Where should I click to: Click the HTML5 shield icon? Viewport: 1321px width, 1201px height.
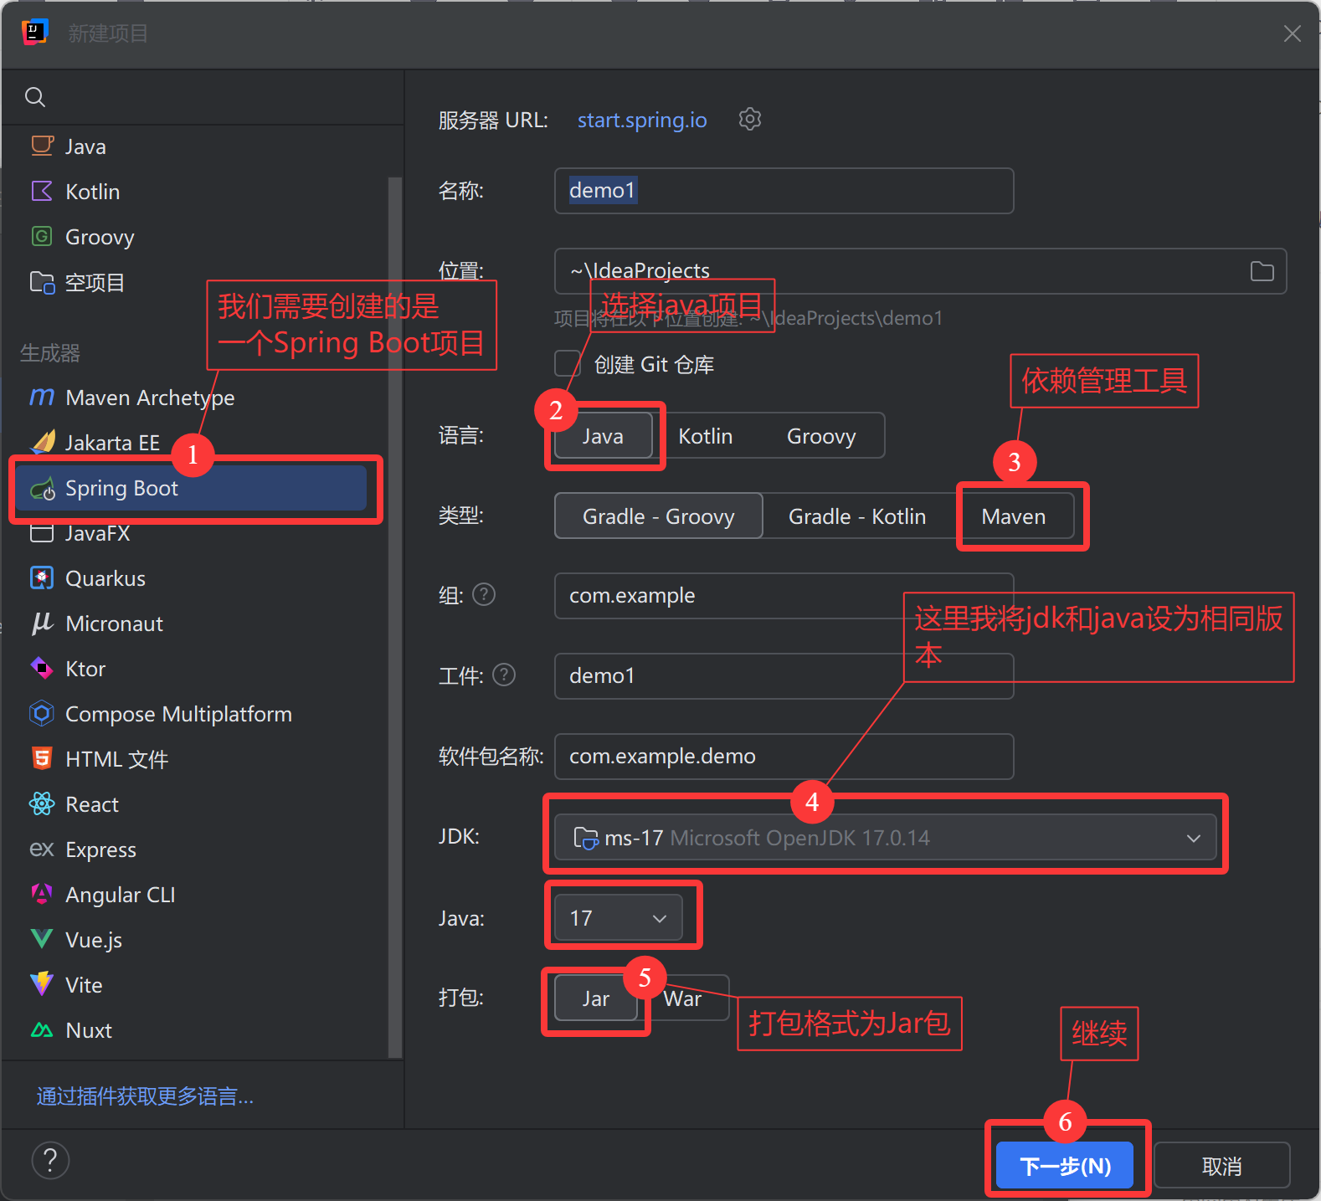coord(42,758)
